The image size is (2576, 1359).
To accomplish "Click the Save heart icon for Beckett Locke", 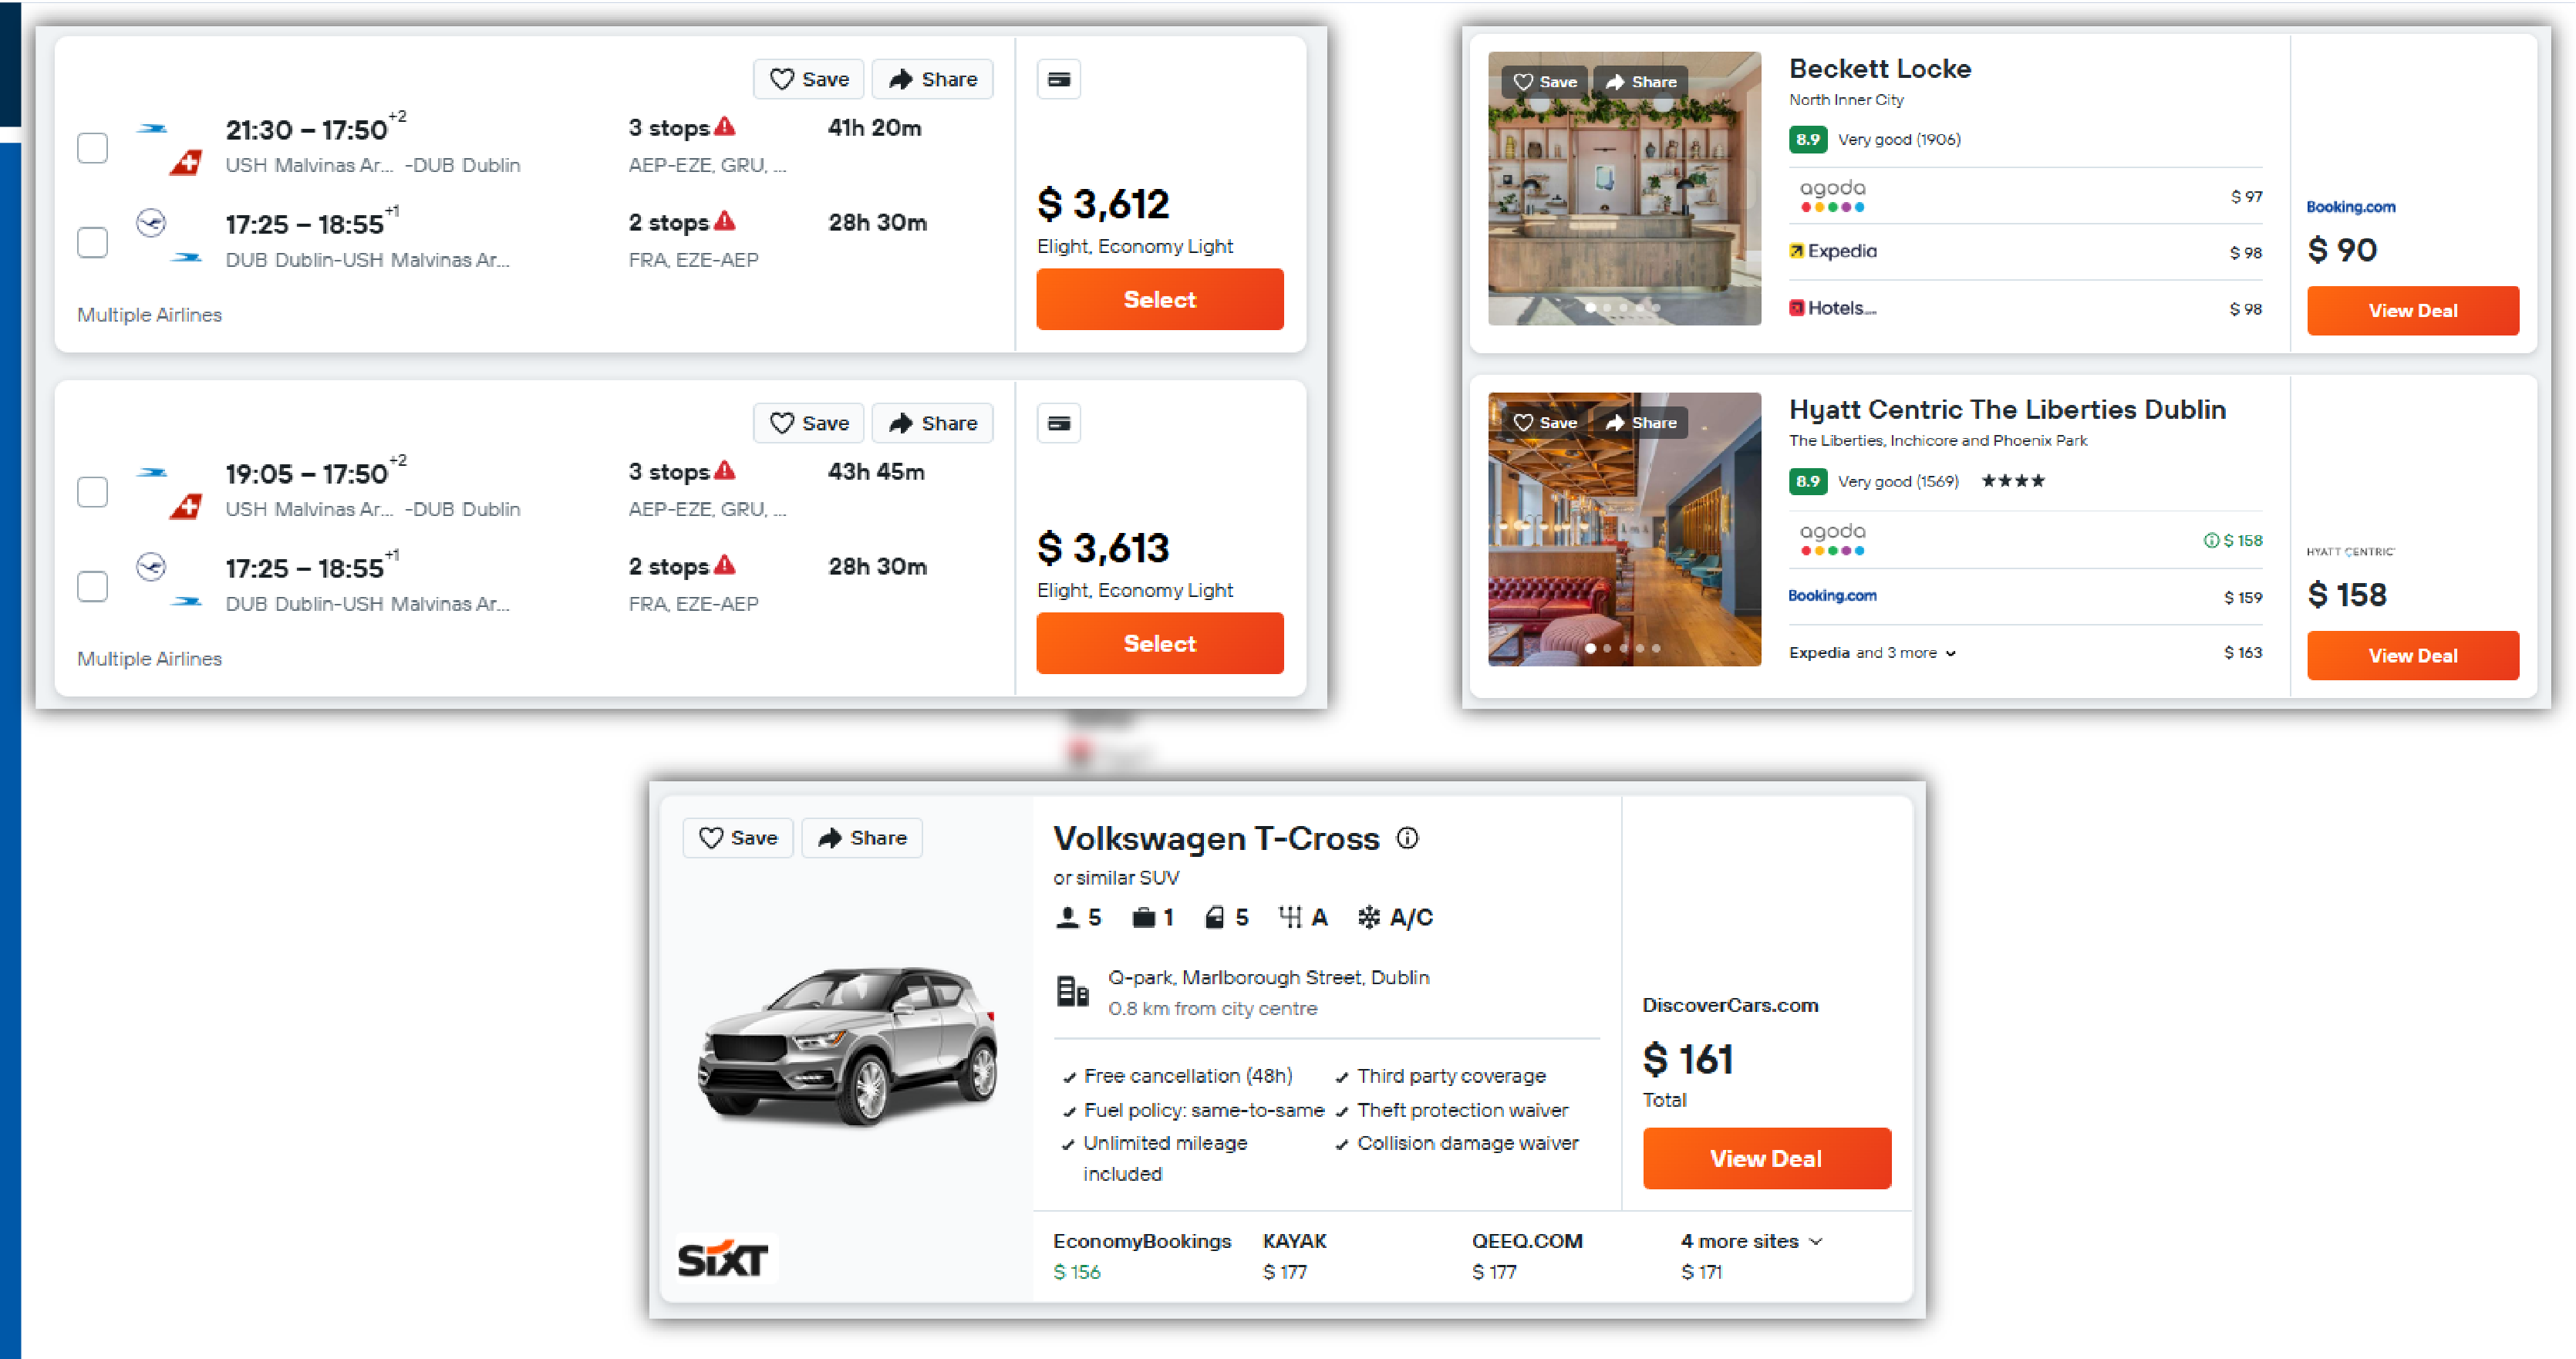I will coord(1526,80).
